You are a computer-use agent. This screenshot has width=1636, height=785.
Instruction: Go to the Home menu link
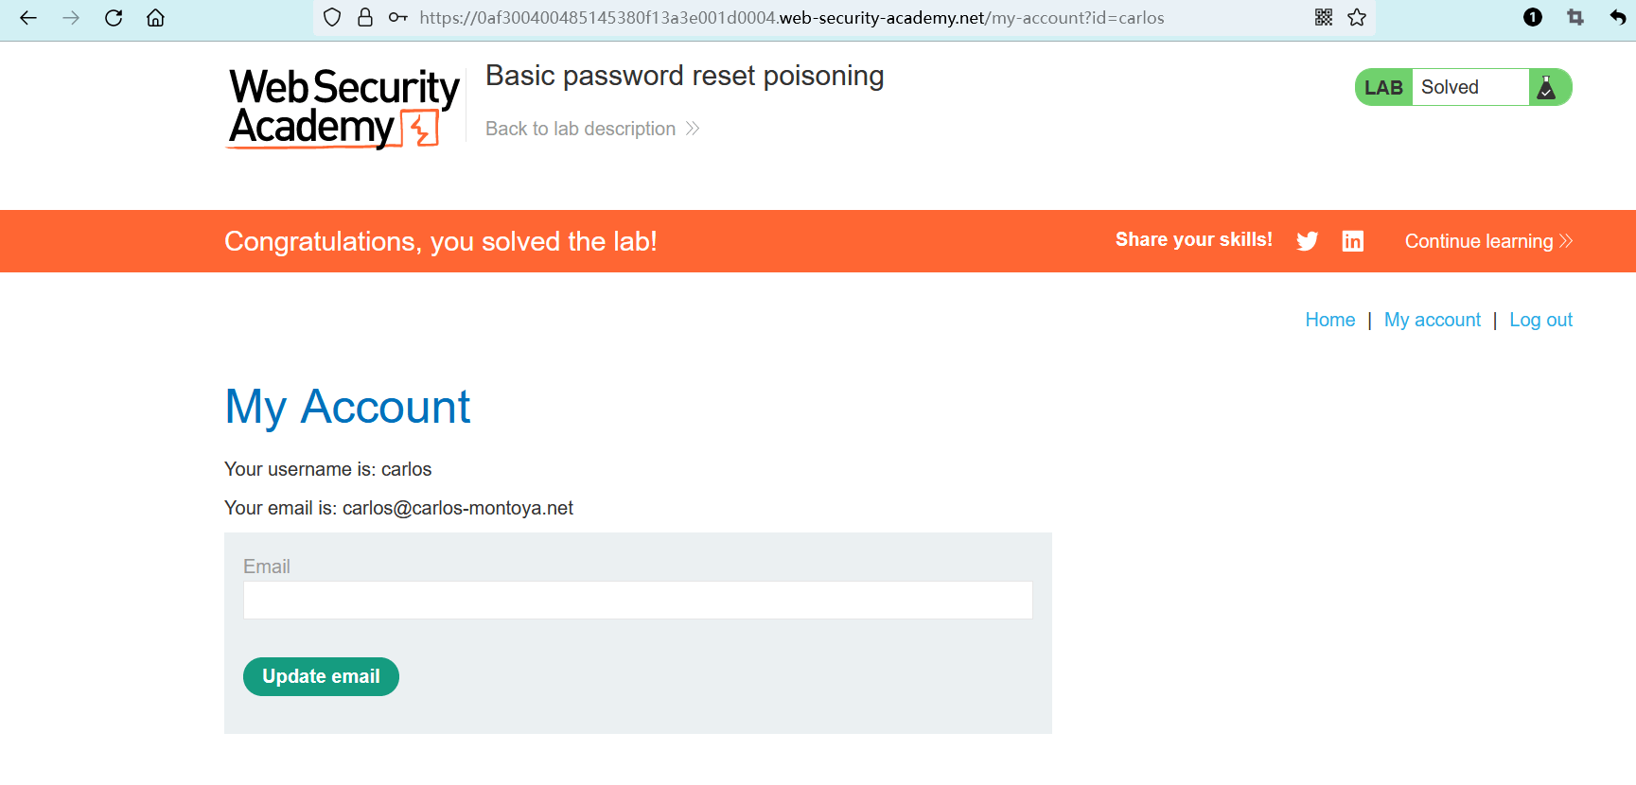1329,320
